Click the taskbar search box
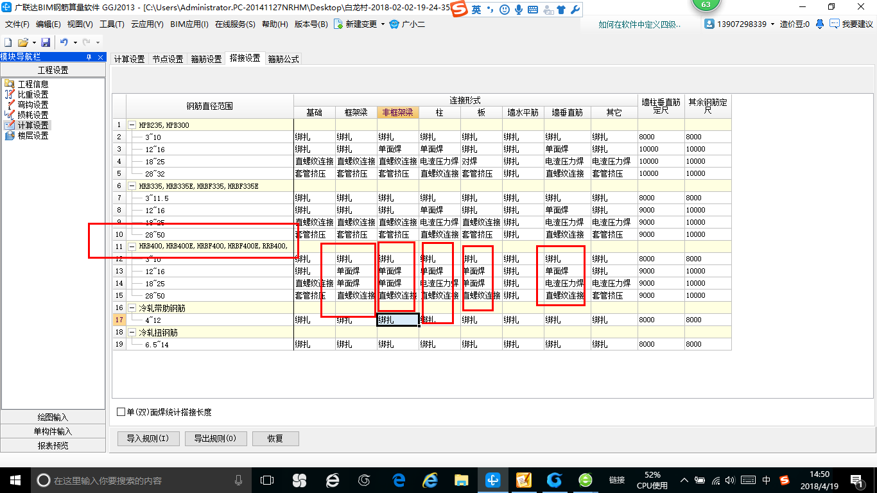 [141, 480]
